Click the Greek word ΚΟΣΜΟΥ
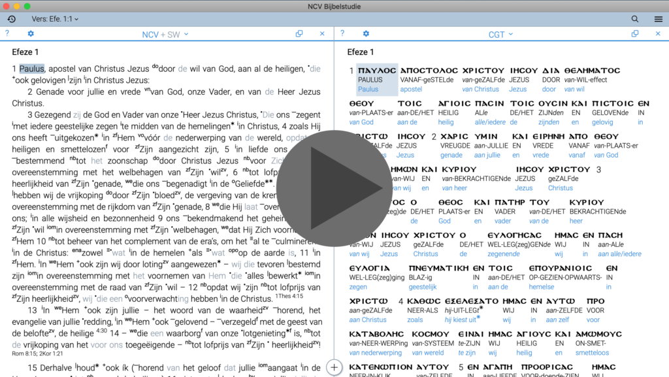This screenshot has height=377, width=669. 431,334
